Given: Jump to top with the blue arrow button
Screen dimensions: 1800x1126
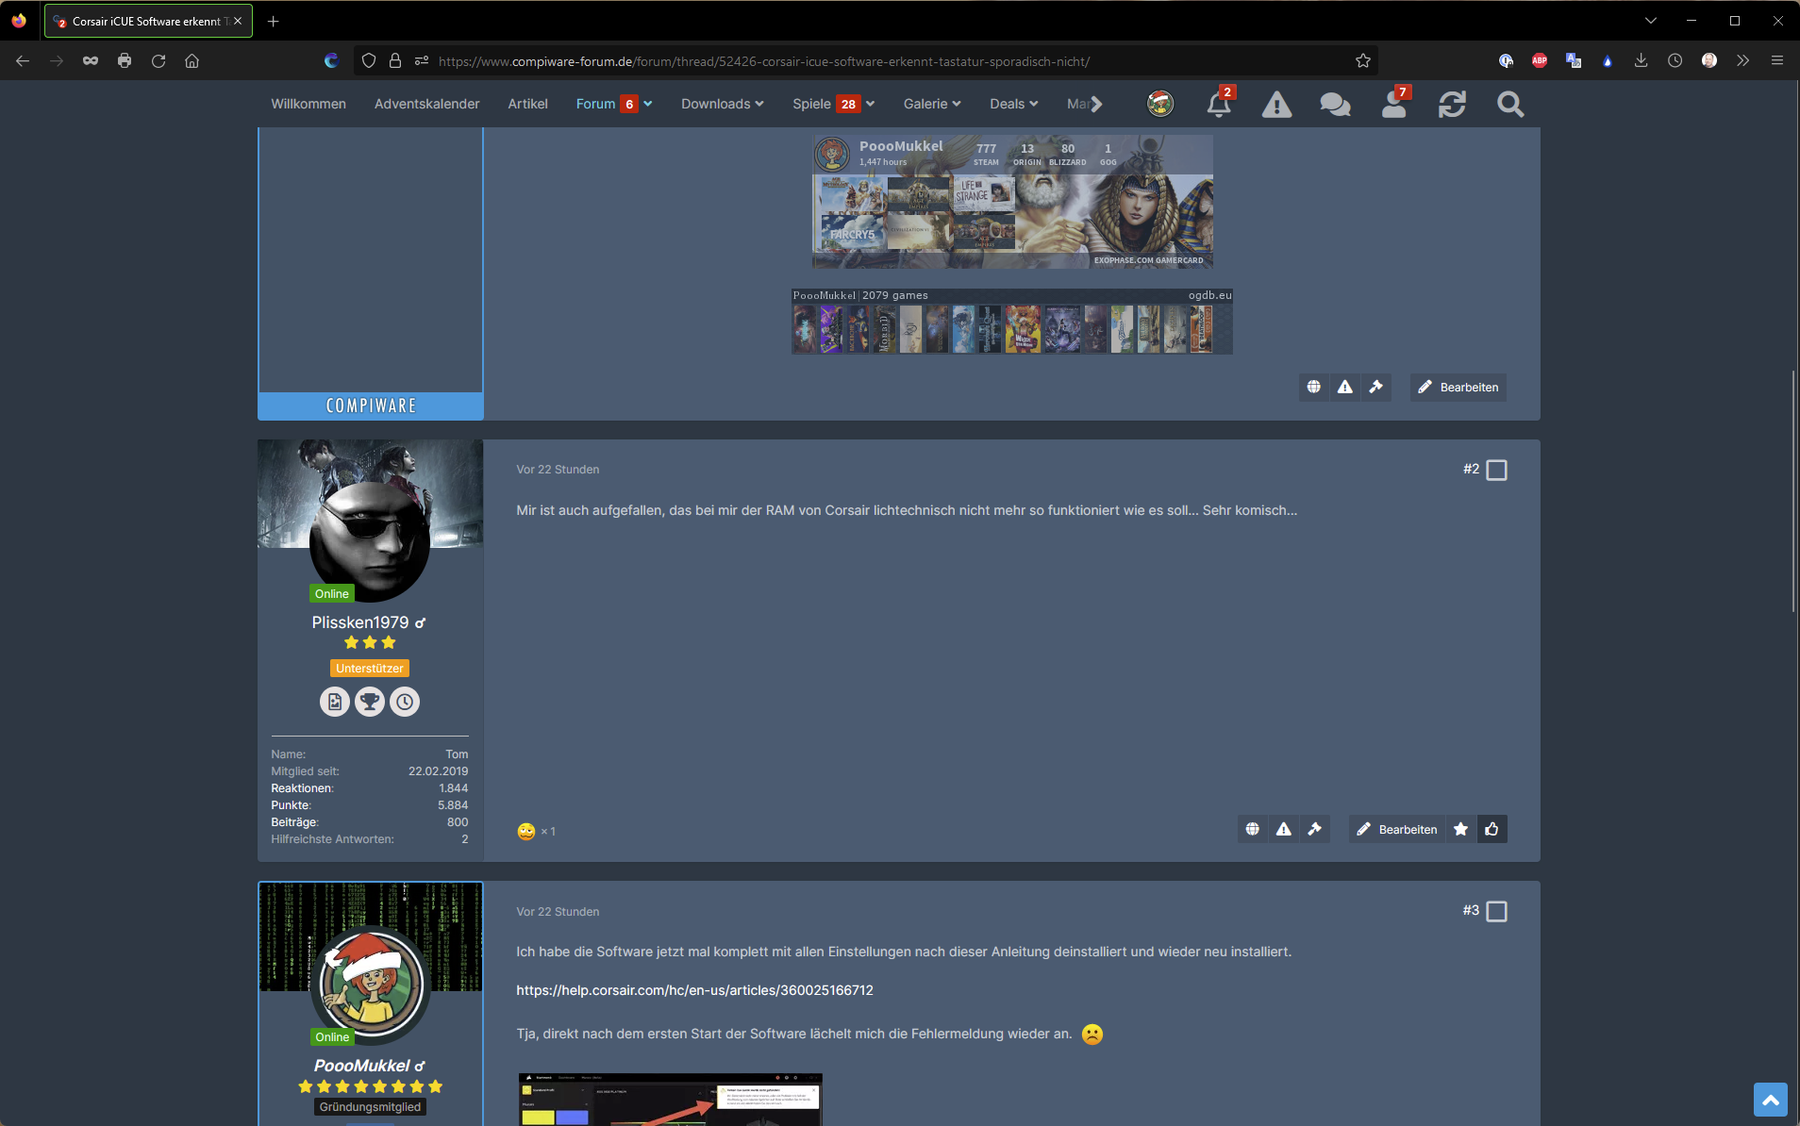Looking at the screenshot, I should pyautogui.click(x=1771, y=1100).
